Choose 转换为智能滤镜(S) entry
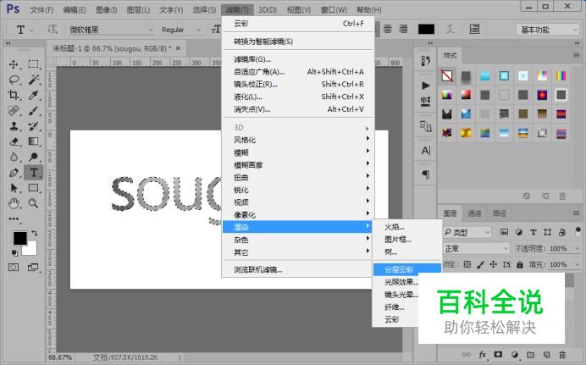The image size is (586, 365). [x=298, y=41]
